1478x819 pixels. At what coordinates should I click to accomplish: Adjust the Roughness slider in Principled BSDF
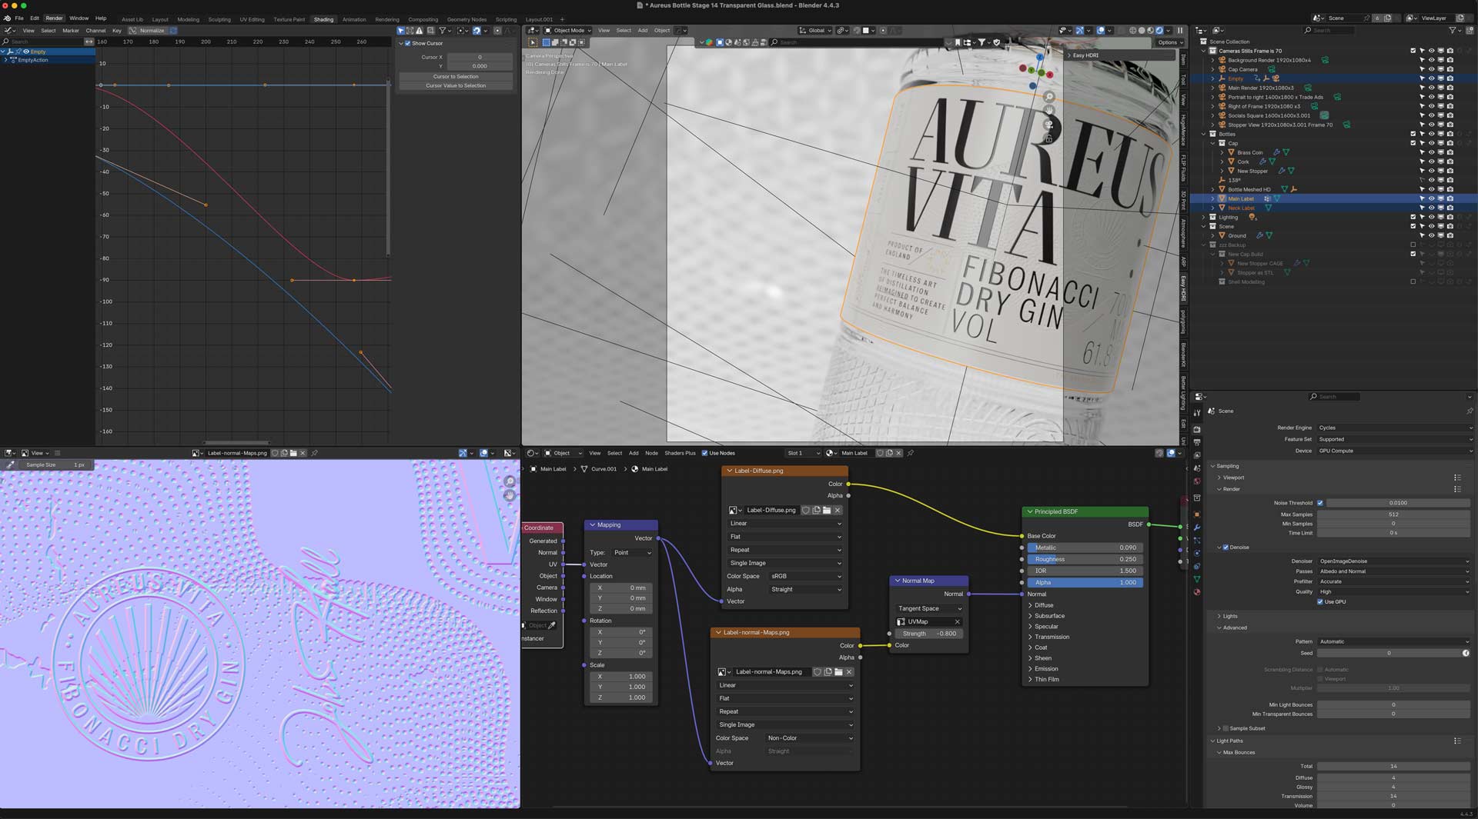pyautogui.click(x=1085, y=559)
